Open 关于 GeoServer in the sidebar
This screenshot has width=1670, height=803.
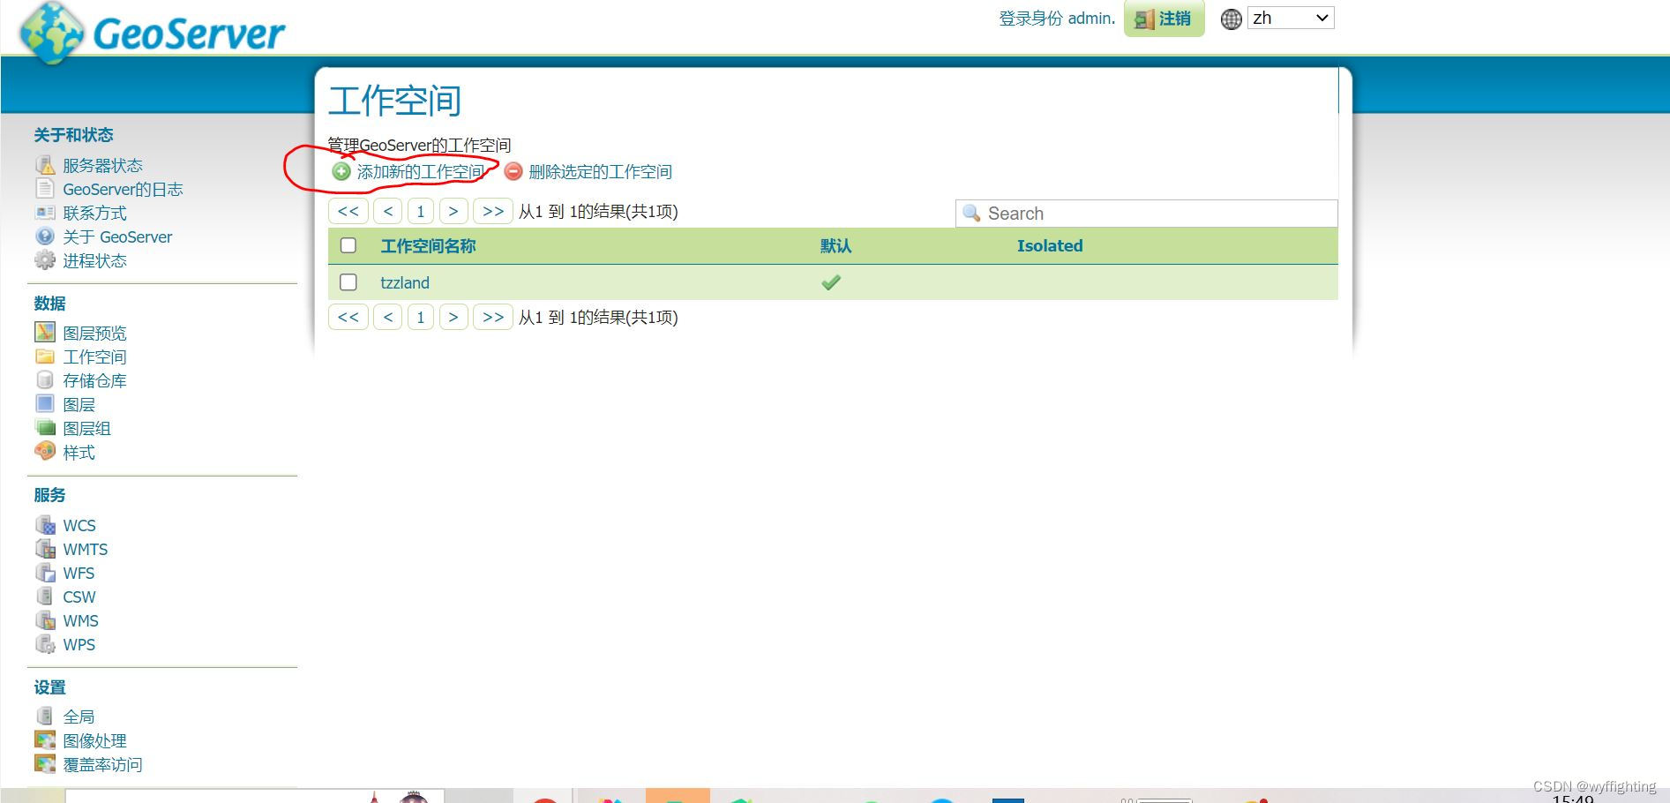(x=117, y=236)
